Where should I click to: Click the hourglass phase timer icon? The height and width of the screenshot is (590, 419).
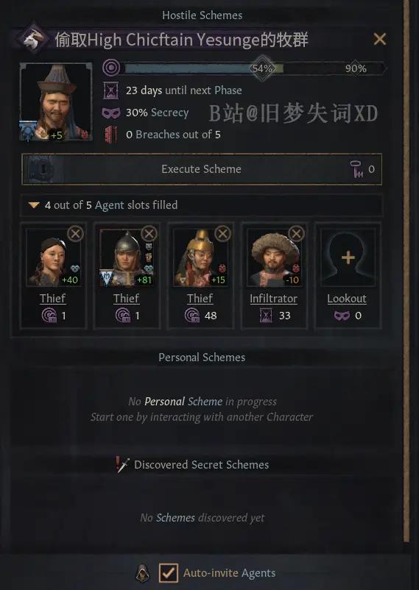(110, 90)
